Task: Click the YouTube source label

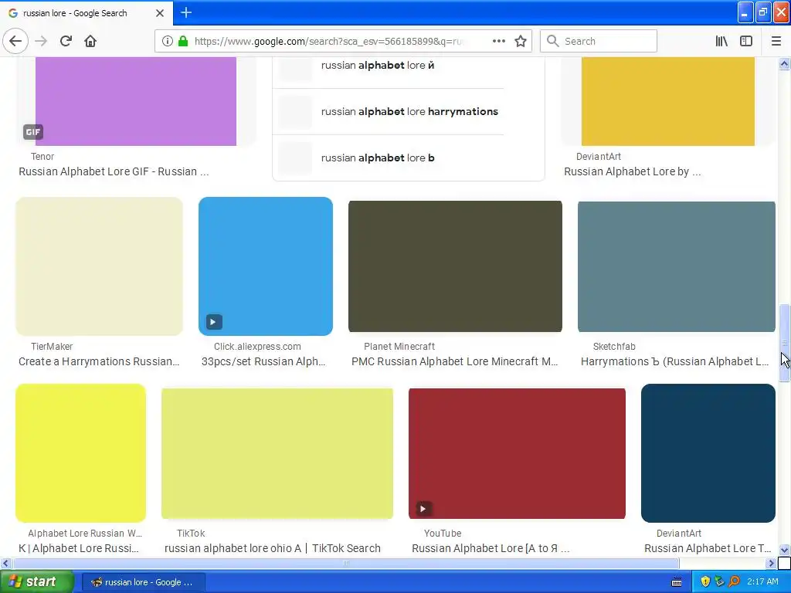Action: pos(443,533)
